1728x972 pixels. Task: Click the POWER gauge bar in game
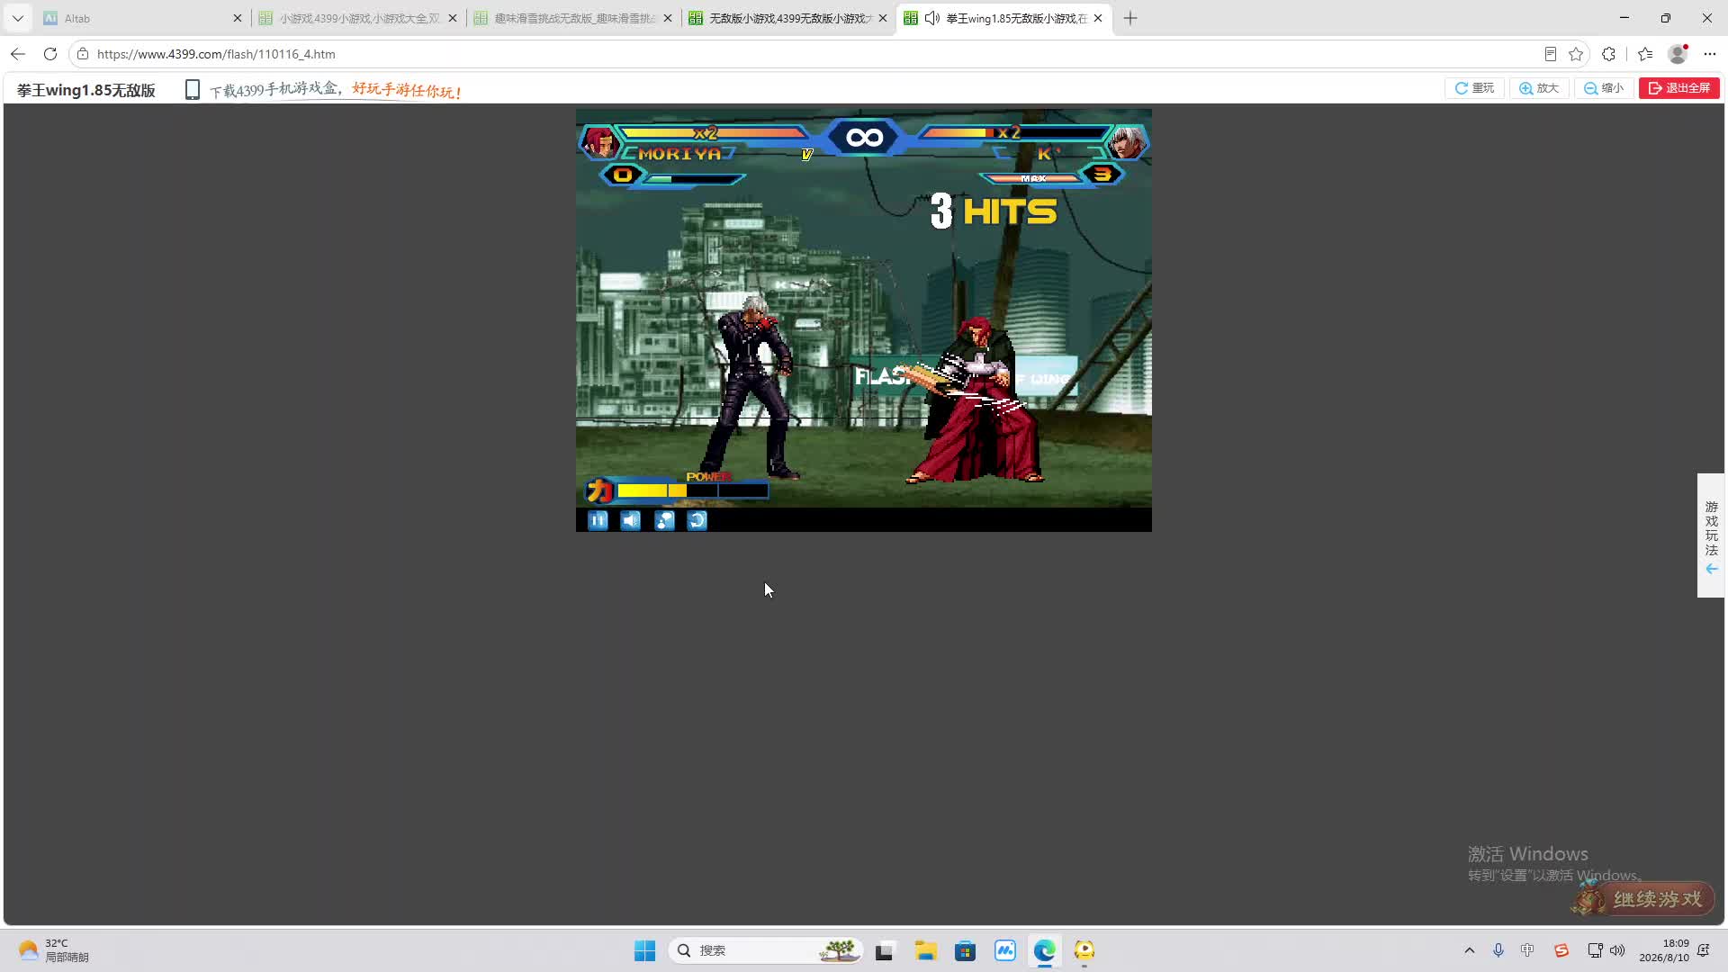691,490
